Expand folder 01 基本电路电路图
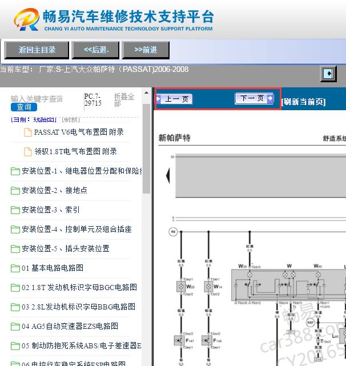The width and height of the screenshot is (346, 366). point(53,268)
